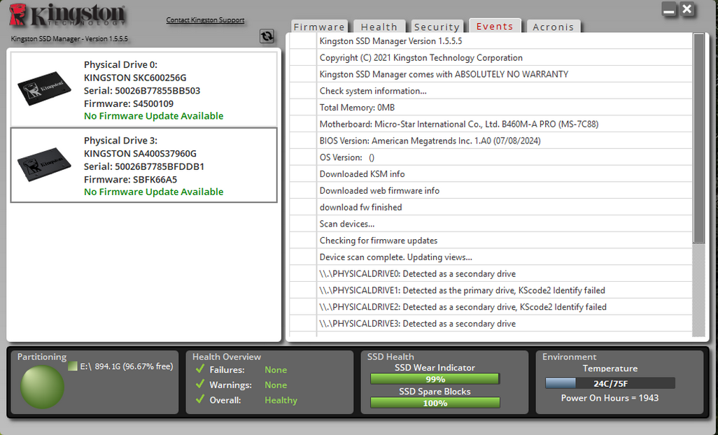Image resolution: width=718 pixels, height=435 pixels.
Task: Switch to the Health tab
Action: point(379,27)
